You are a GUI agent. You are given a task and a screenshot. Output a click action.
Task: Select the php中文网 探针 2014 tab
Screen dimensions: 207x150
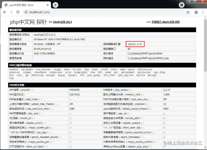point(26,5)
